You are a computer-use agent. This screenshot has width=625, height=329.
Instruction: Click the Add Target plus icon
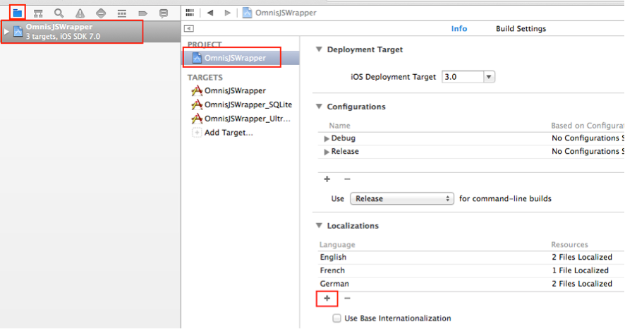(x=197, y=133)
